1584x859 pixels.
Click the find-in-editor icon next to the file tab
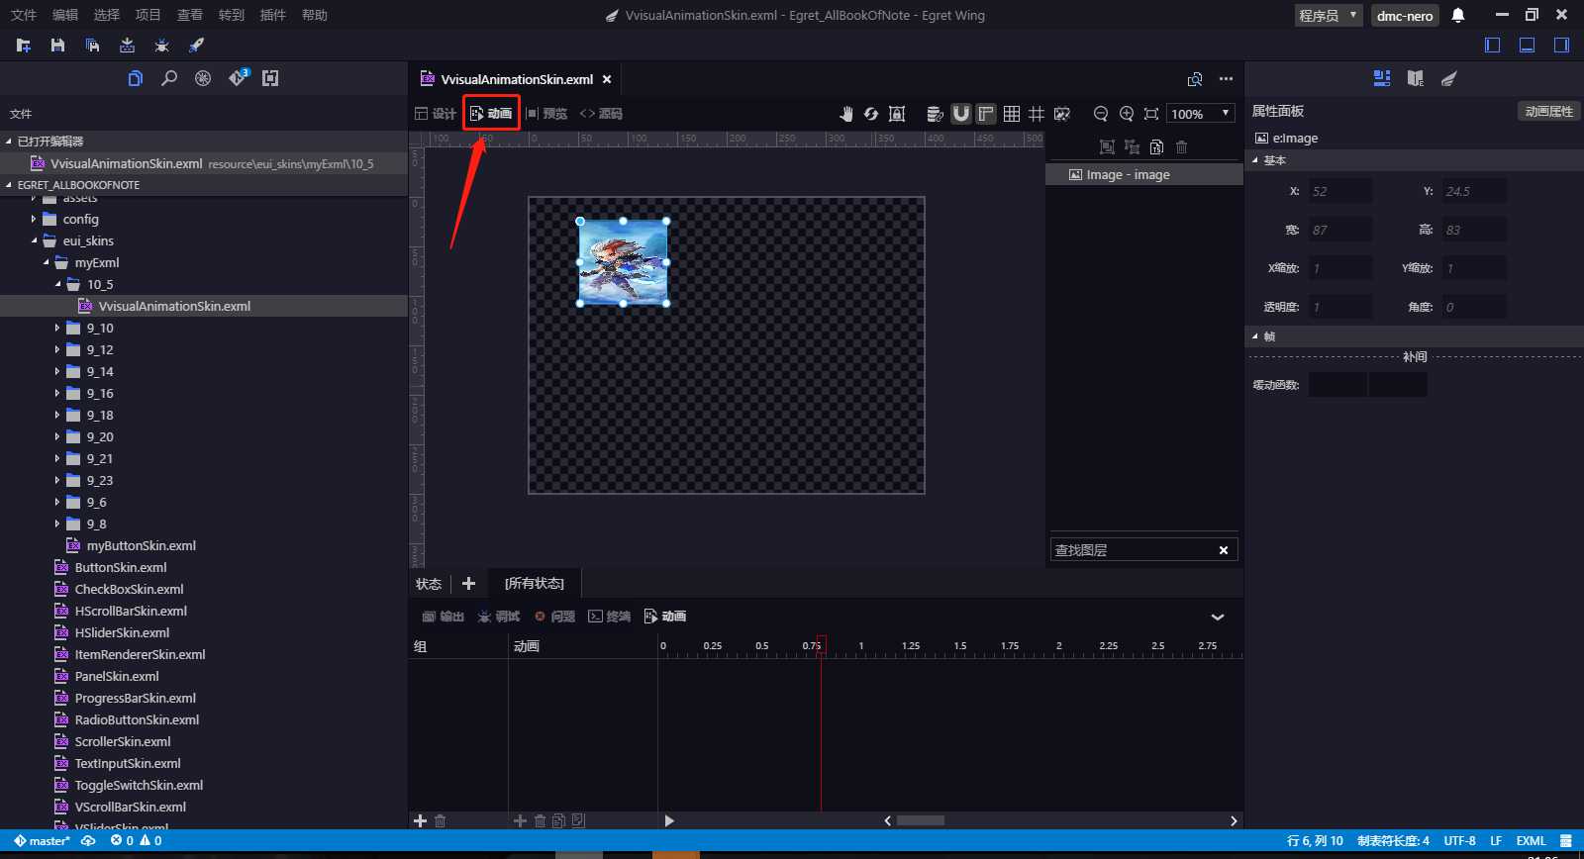coord(1195,79)
